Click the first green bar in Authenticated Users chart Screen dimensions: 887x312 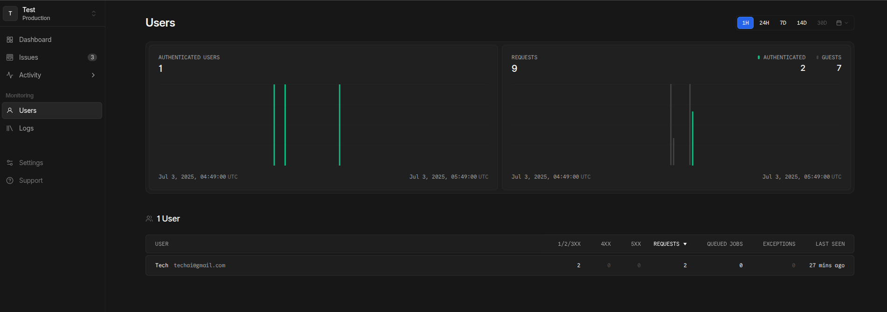[x=274, y=125]
